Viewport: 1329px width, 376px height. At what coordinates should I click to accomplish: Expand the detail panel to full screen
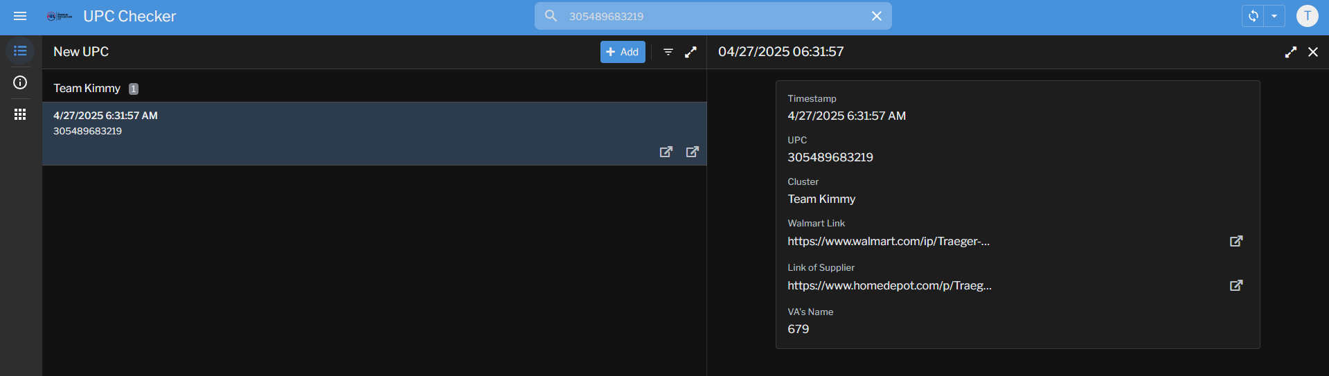tap(1291, 52)
